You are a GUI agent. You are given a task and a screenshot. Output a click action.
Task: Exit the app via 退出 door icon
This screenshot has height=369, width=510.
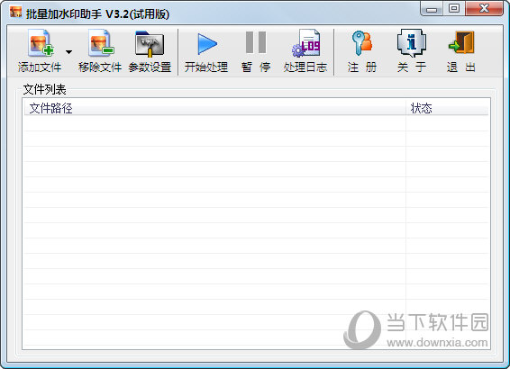461,42
